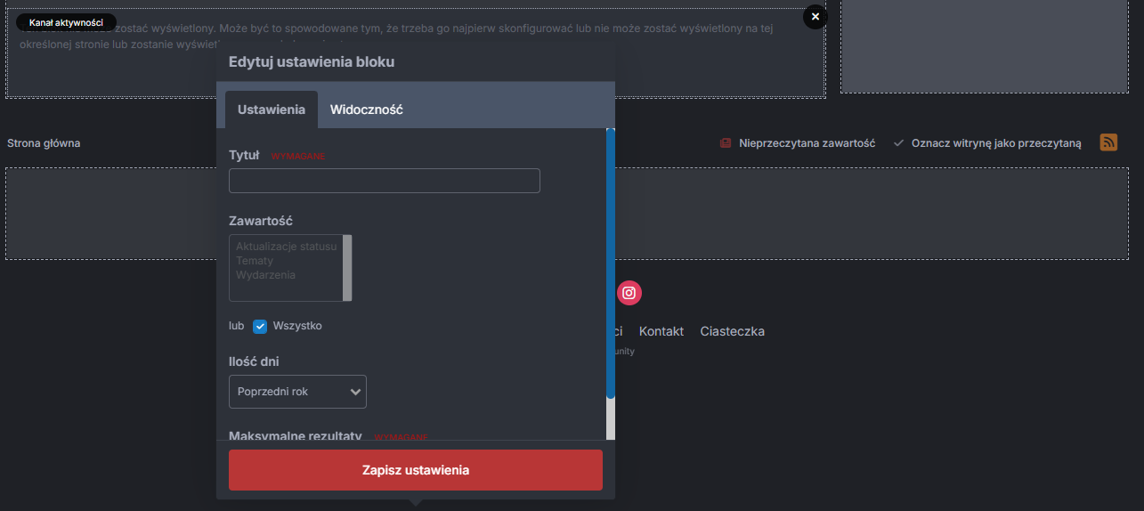Uncheck the Wszystko checkbox
1144x511 pixels.
point(260,326)
